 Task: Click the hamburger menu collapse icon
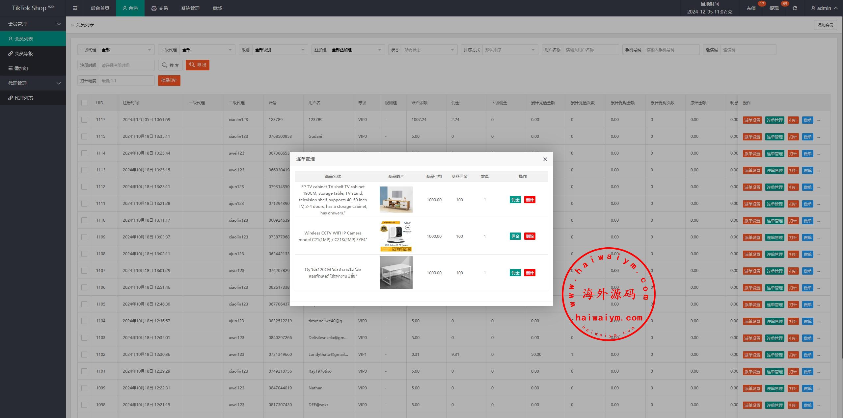(75, 8)
